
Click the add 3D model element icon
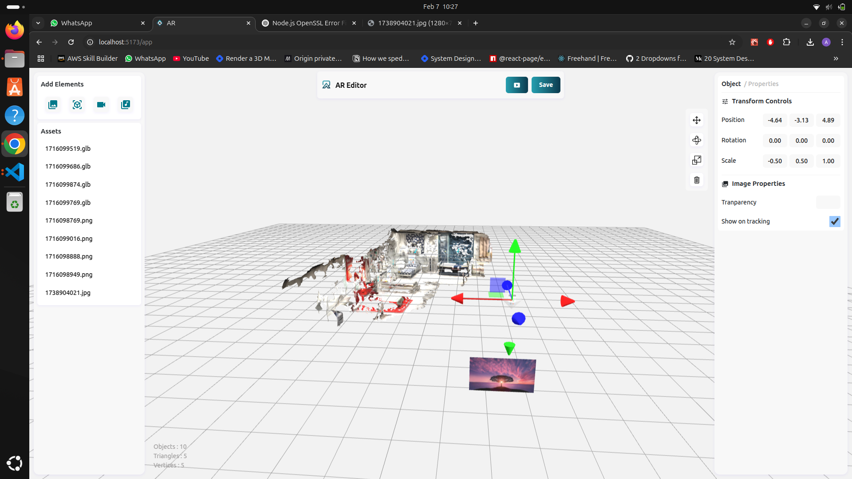tap(77, 105)
